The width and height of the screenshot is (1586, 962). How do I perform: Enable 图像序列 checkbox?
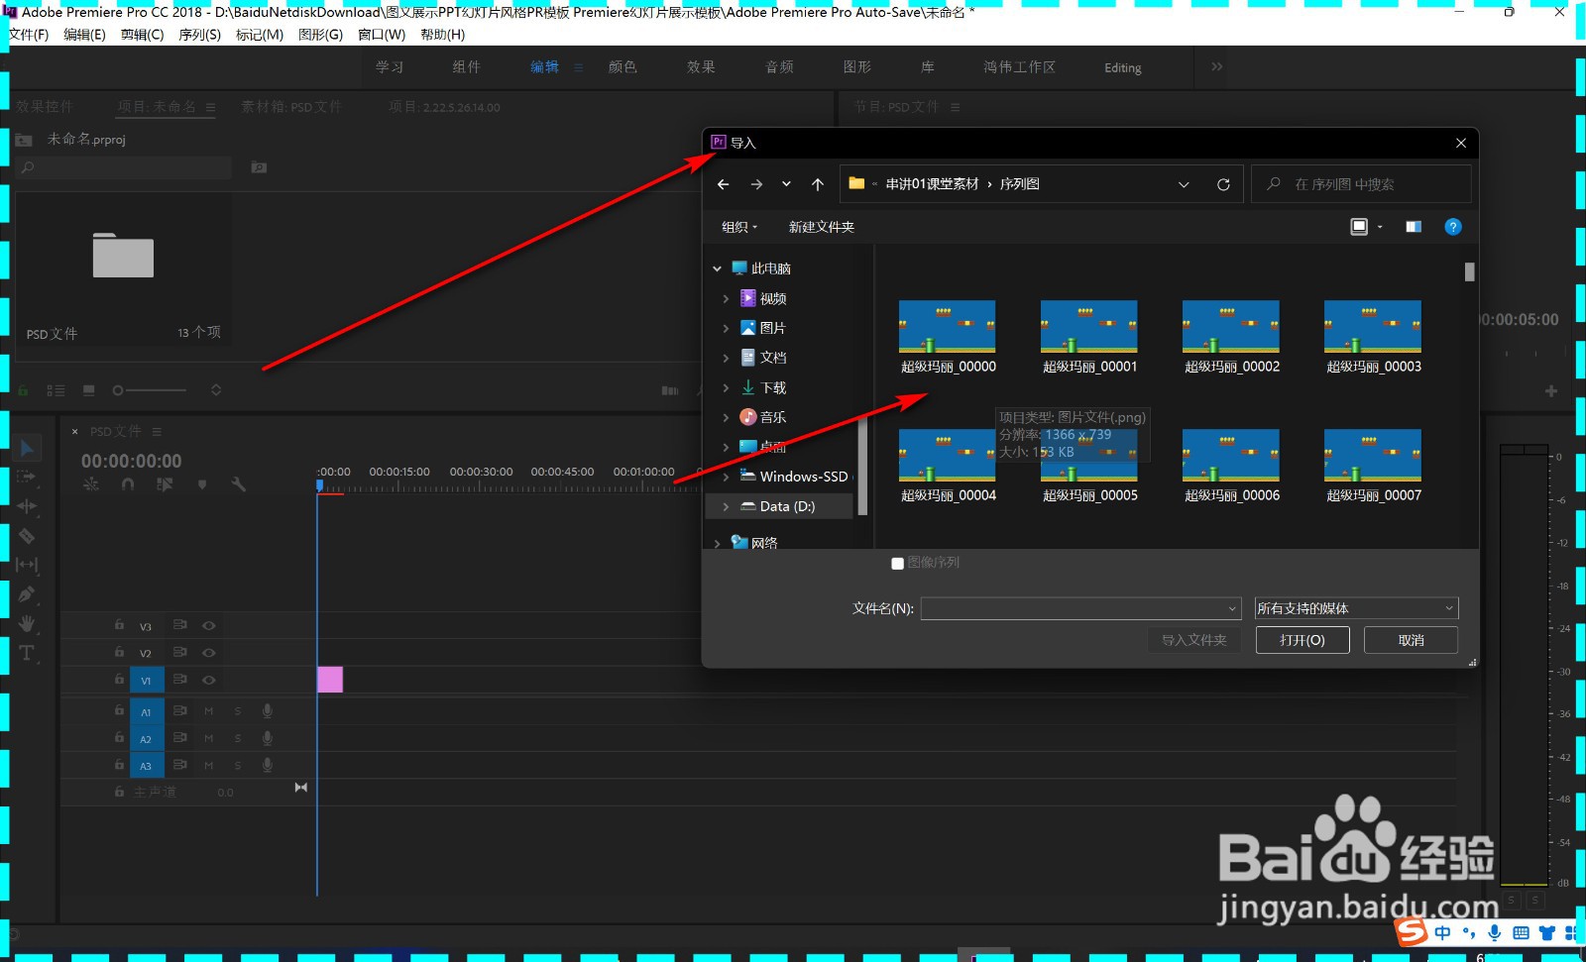[897, 563]
